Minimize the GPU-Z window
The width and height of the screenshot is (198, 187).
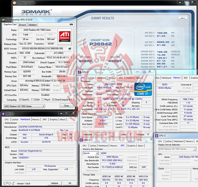[x=58, y=19]
